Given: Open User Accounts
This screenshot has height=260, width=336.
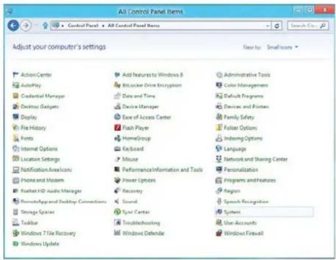Looking at the screenshot, I should tap(240, 222).
